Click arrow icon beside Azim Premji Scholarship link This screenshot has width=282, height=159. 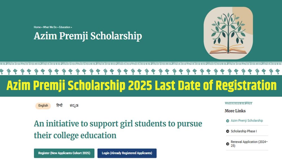point(228,121)
